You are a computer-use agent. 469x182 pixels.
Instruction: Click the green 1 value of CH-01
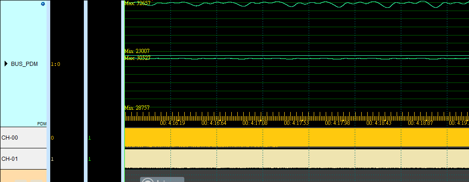(89, 159)
